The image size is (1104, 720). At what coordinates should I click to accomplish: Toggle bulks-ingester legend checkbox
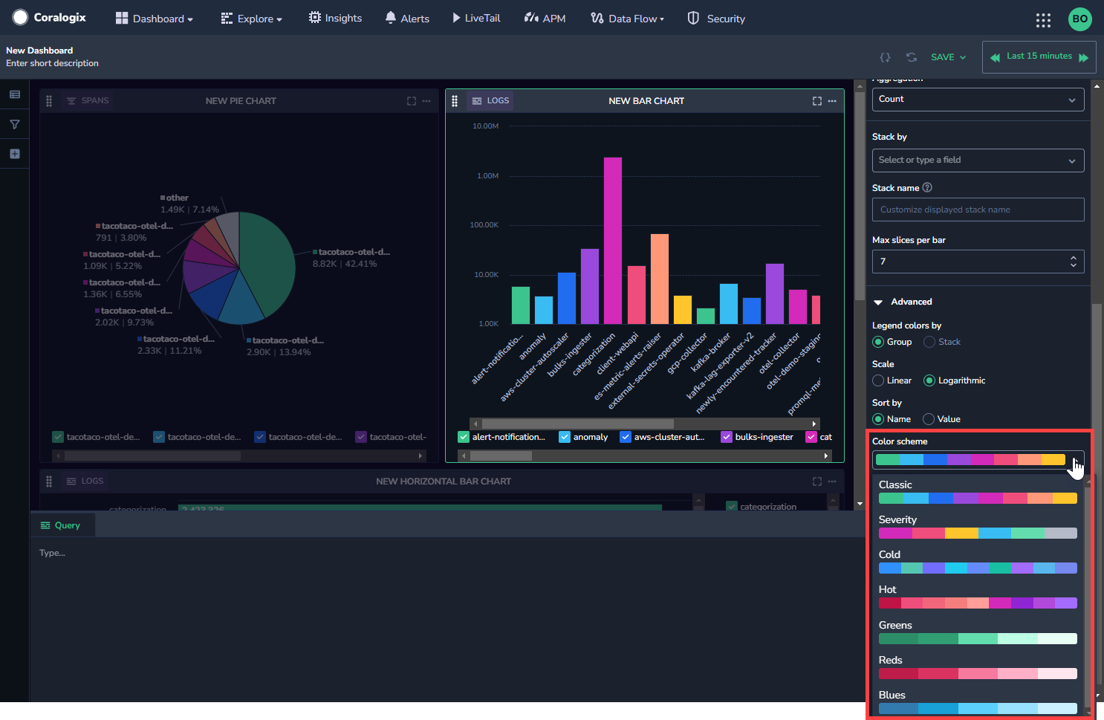[727, 437]
